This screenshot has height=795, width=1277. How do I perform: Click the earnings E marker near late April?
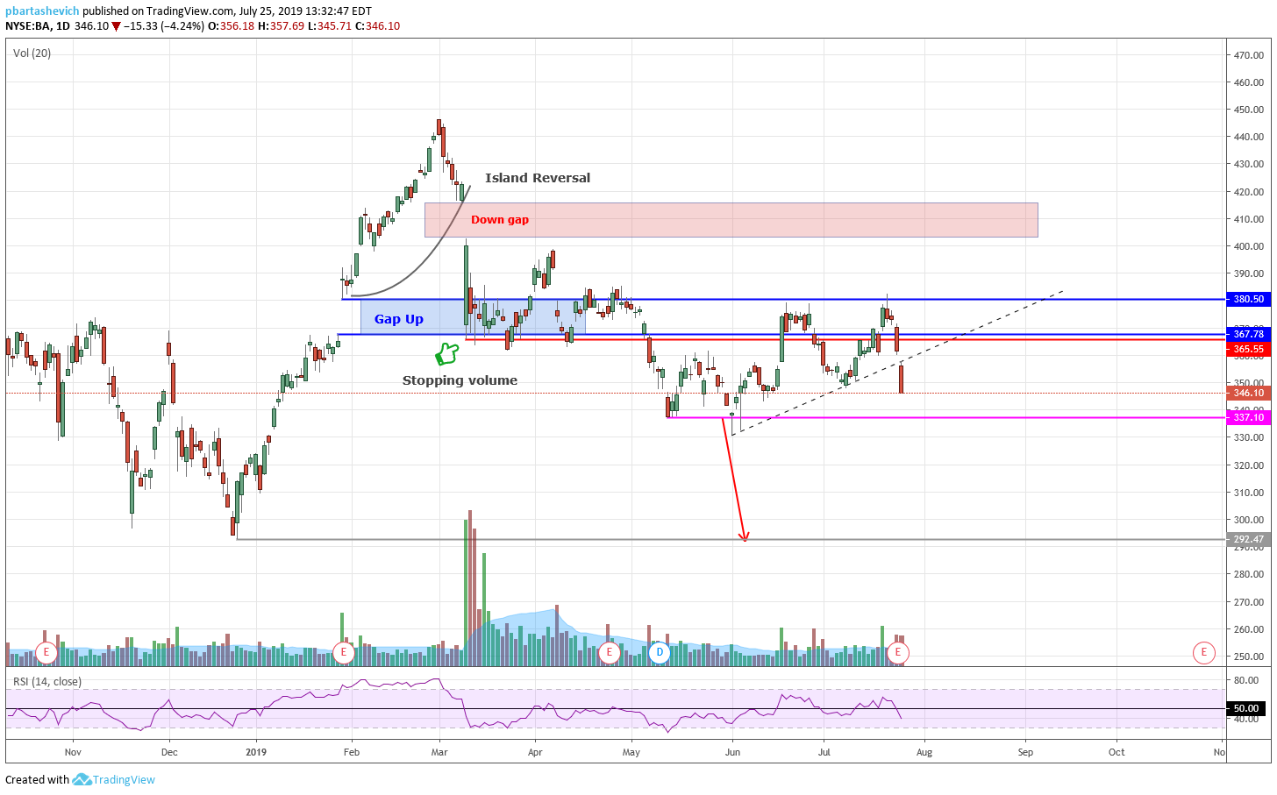(x=609, y=652)
